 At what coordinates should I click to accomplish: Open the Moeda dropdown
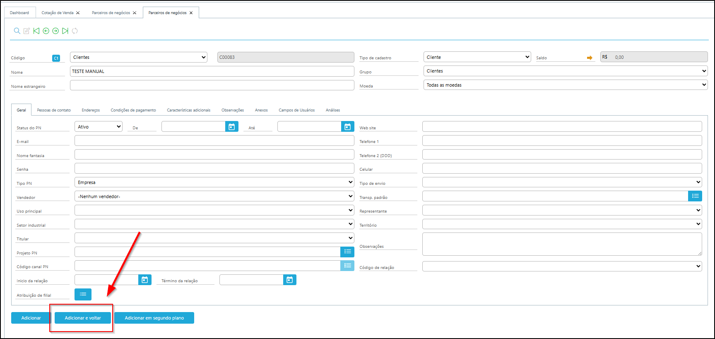tap(565, 85)
